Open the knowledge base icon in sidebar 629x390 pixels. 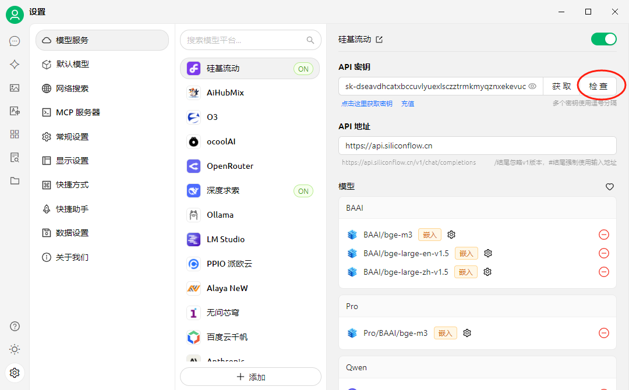click(x=15, y=157)
